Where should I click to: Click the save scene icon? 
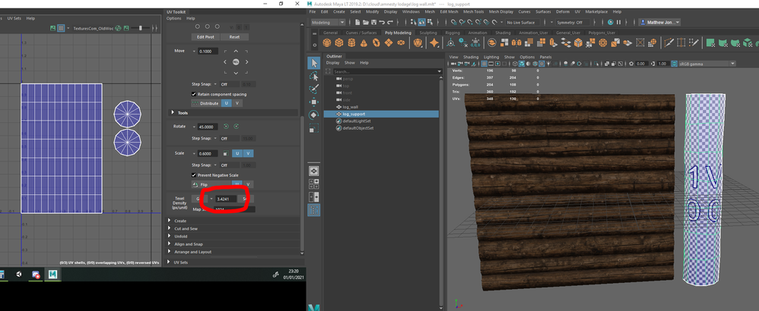click(374, 22)
